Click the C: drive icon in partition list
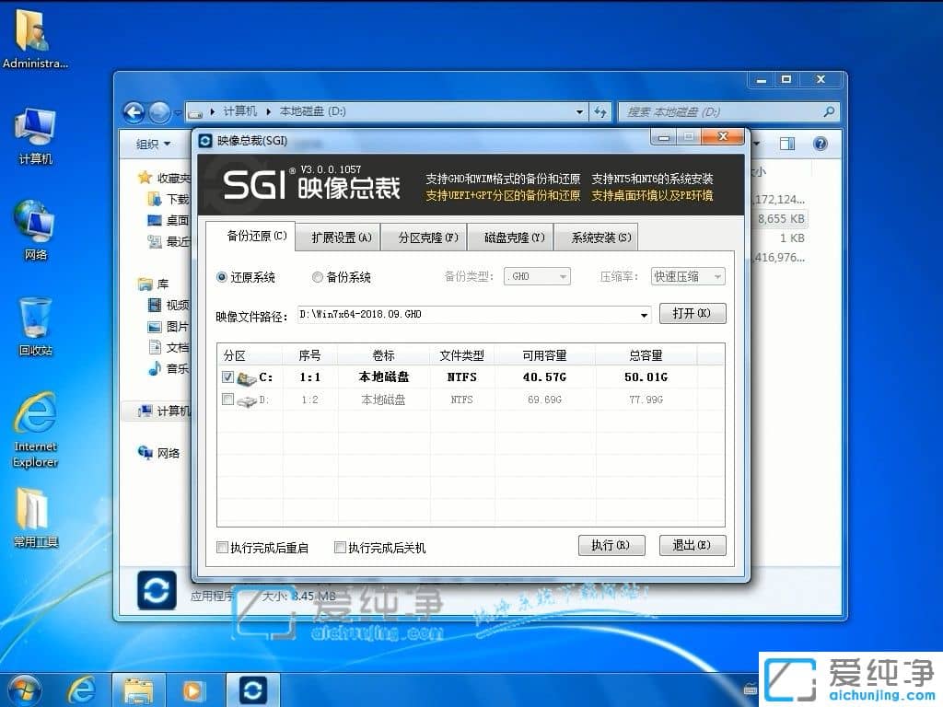Viewport: 943px width, 707px height. 247,377
